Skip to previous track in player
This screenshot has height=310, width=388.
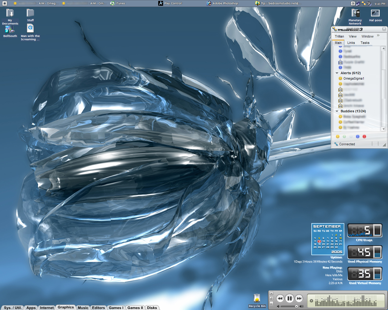pyautogui.click(x=280, y=298)
